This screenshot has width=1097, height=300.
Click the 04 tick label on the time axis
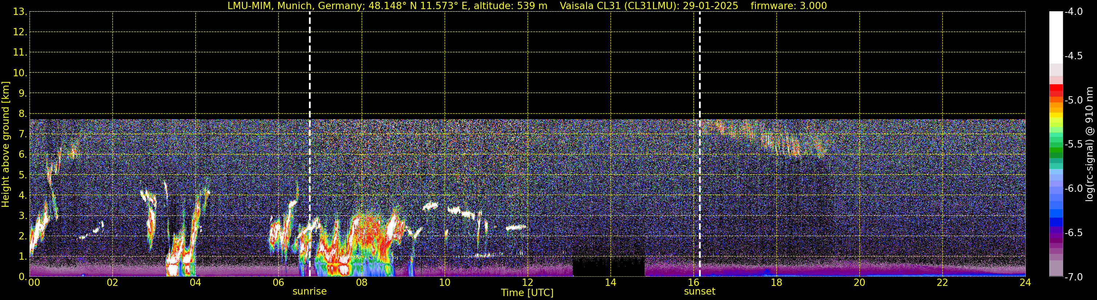click(195, 283)
